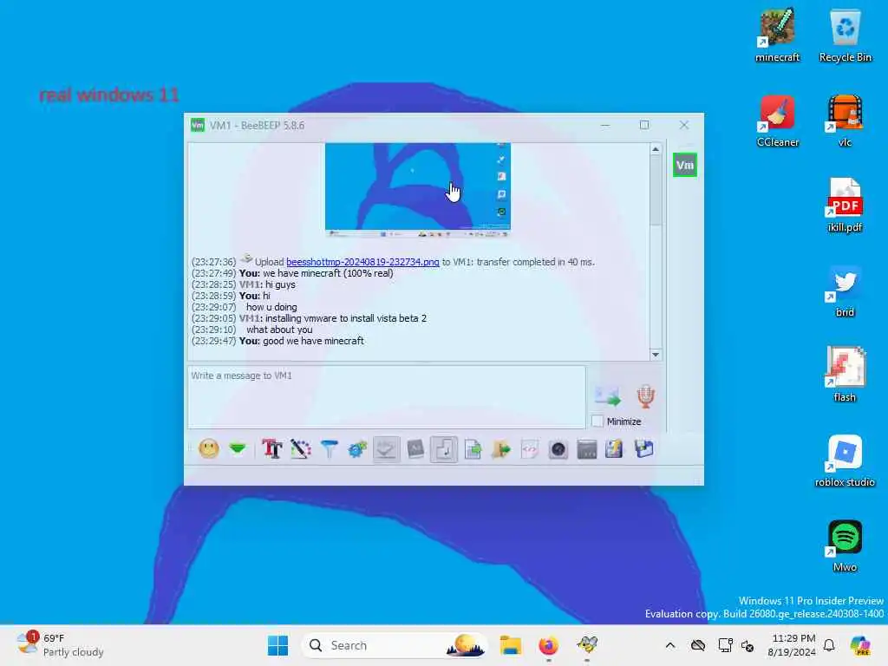The height and width of the screenshot is (666, 888).
Task: Select the green Vm user avatar
Action: coord(685,166)
